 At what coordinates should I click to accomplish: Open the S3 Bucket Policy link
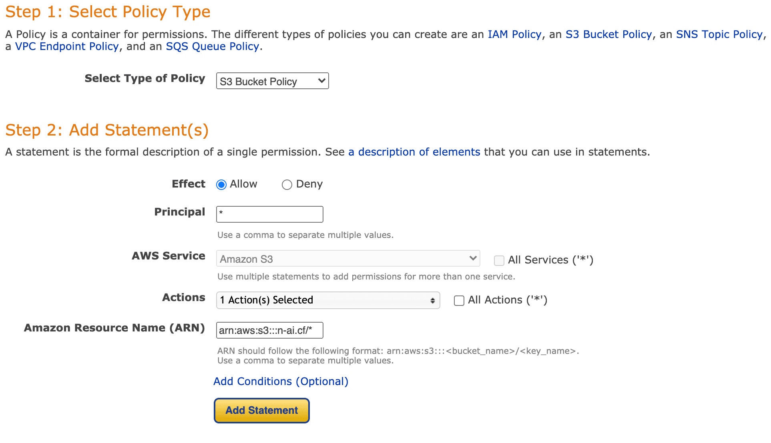[608, 34]
